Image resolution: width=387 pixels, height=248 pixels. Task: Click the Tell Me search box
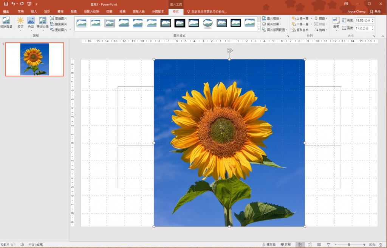click(x=207, y=12)
